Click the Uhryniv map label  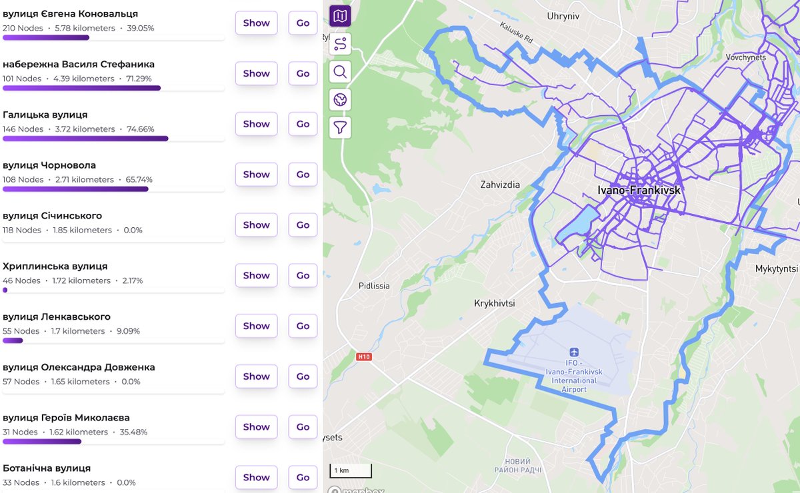[563, 15]
